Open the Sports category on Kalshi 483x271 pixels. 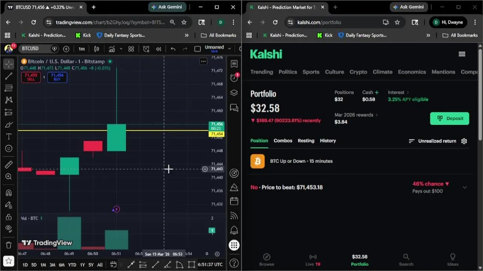[x=311, y=72]
